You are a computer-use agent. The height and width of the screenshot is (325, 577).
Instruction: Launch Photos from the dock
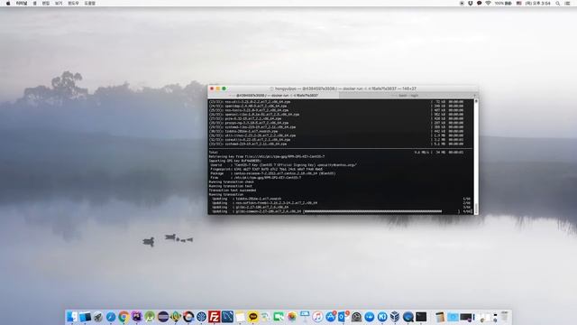click(x=292, y=317)
